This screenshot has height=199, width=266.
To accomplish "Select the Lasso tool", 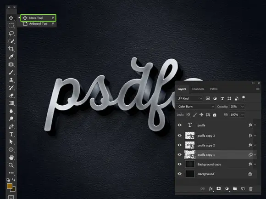I will pyautogui.click(x=11, y=33).
